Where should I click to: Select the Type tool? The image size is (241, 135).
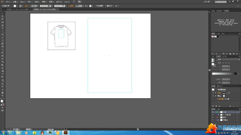(2, 29)
